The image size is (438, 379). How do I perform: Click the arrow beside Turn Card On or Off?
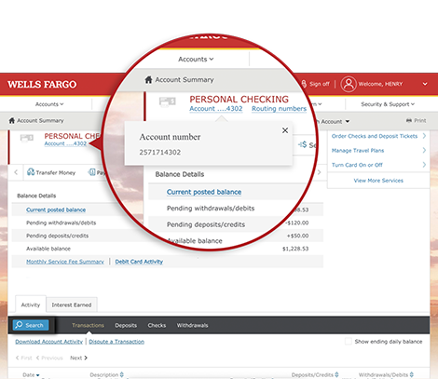point(424,165)
